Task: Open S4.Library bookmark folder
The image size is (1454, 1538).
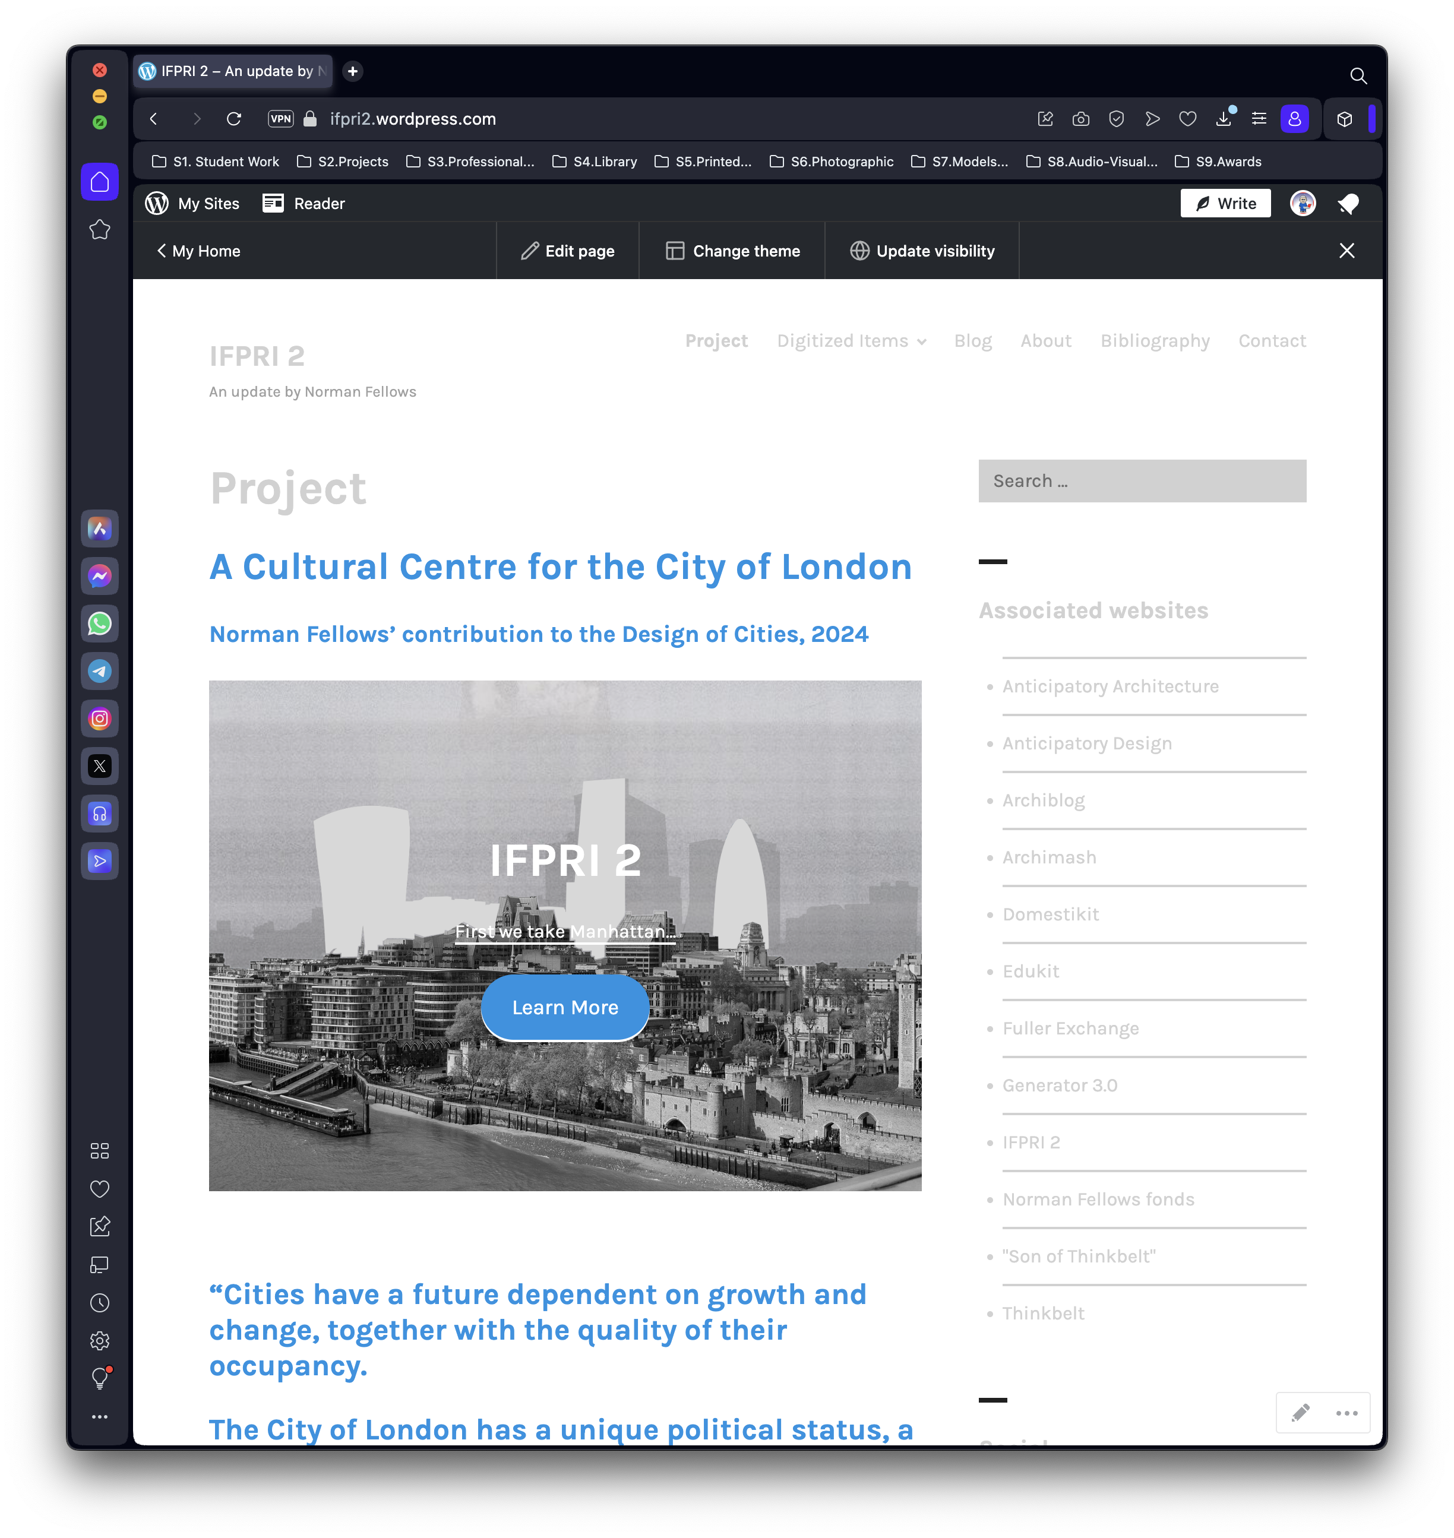Action: (595, 161)
